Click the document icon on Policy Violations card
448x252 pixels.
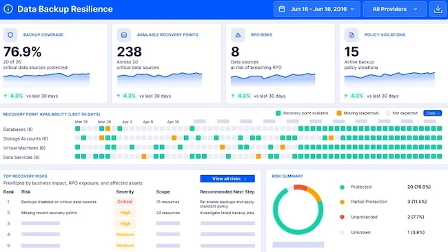352,35
